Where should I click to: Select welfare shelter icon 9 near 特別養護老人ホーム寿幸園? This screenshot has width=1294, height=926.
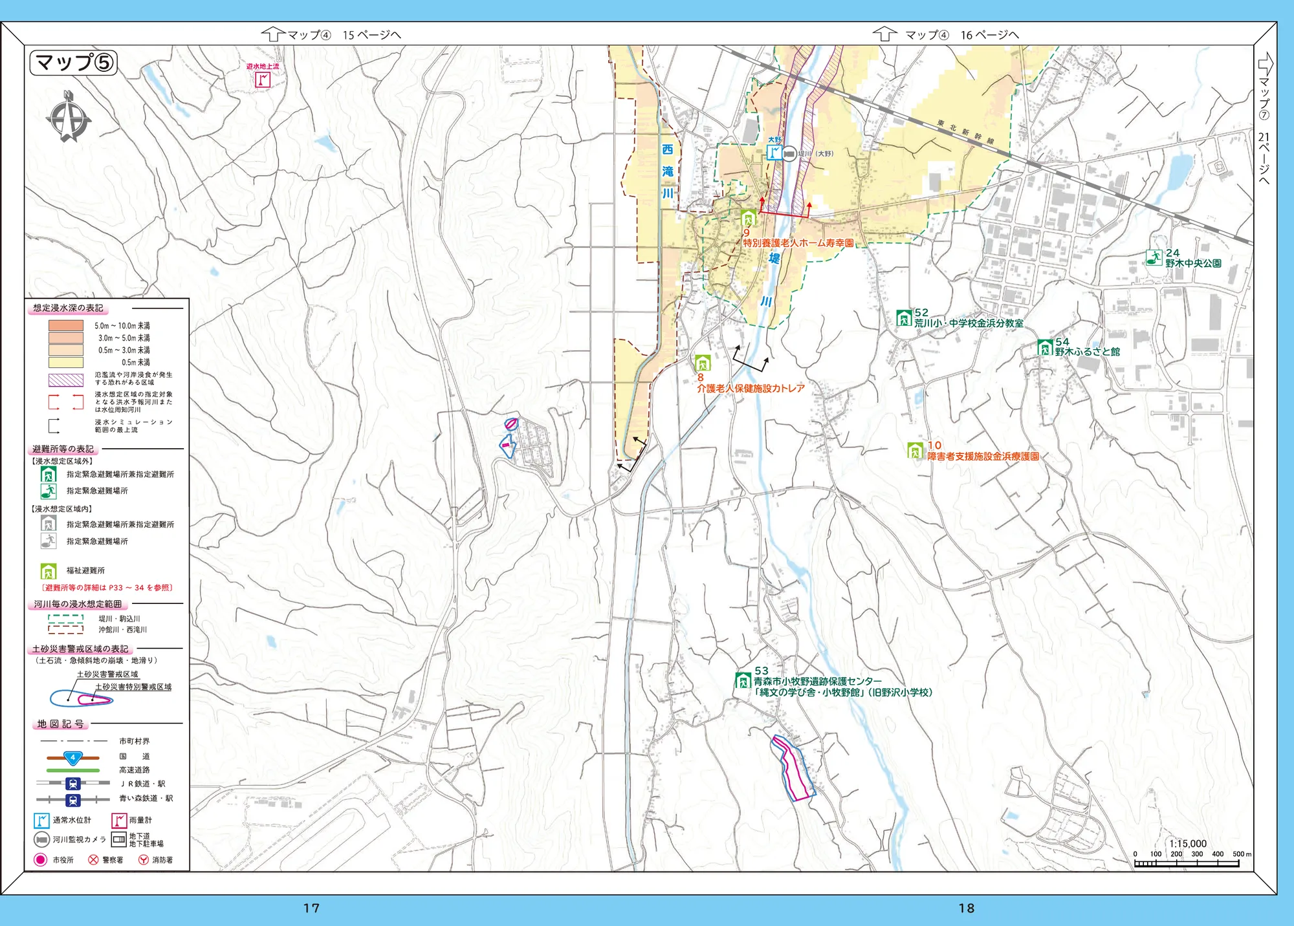pyautogui.click(x=749, y=218)
